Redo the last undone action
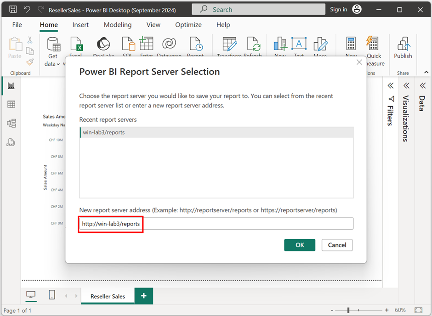Viewport: 432px width, 316px height. (x=40, y=10)
